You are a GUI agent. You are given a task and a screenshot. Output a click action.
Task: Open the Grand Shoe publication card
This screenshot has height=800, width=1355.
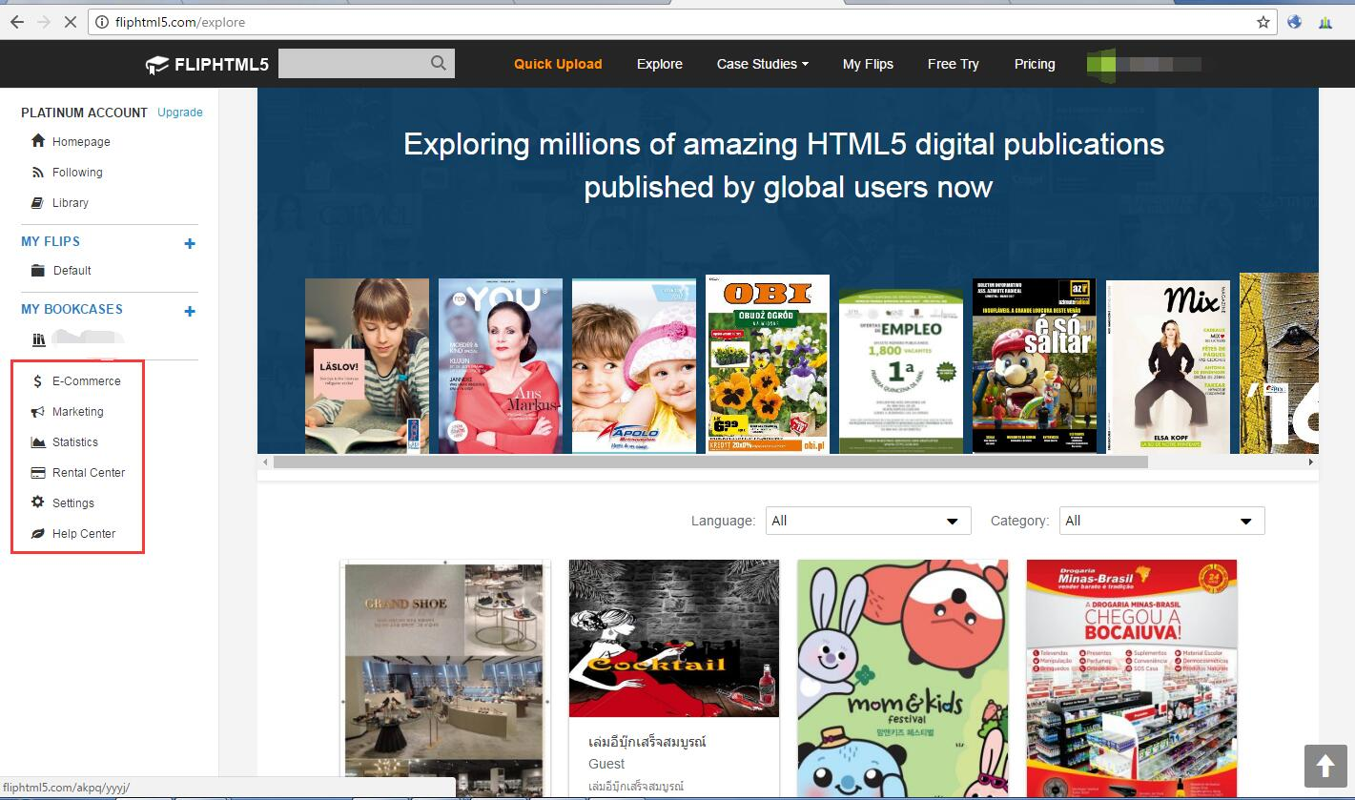point(445,679)
